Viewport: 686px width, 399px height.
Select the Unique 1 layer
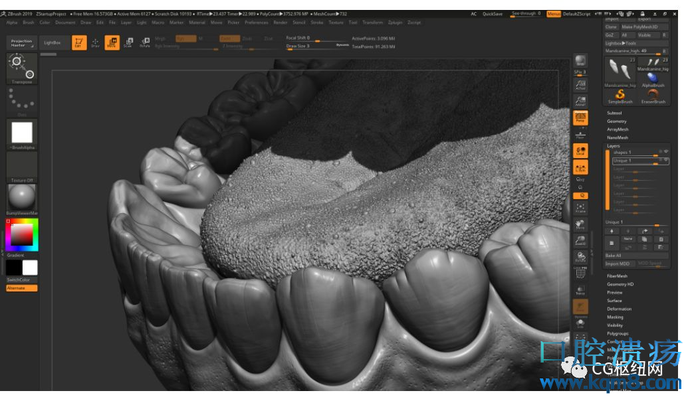(641, 161)
